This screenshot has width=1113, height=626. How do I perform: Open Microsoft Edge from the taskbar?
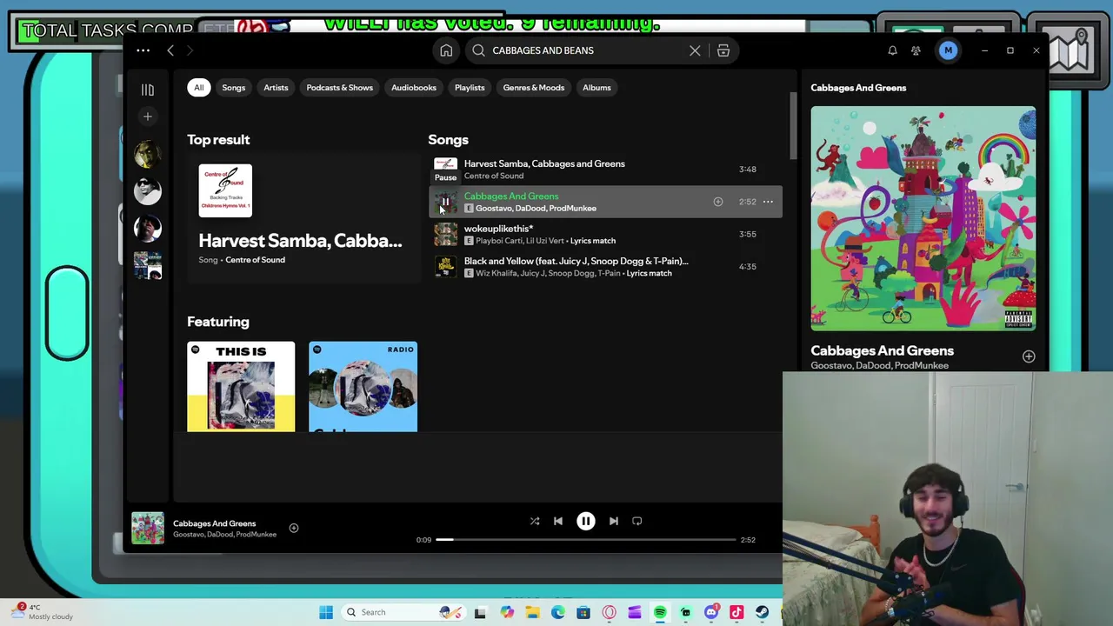coord(558,612)
